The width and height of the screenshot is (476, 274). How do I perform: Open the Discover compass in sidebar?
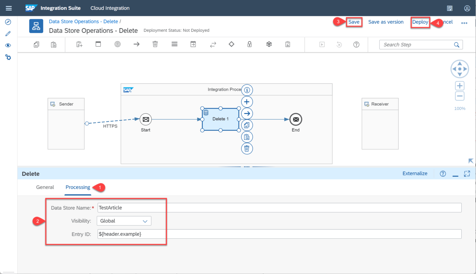[x=8, y=22]
